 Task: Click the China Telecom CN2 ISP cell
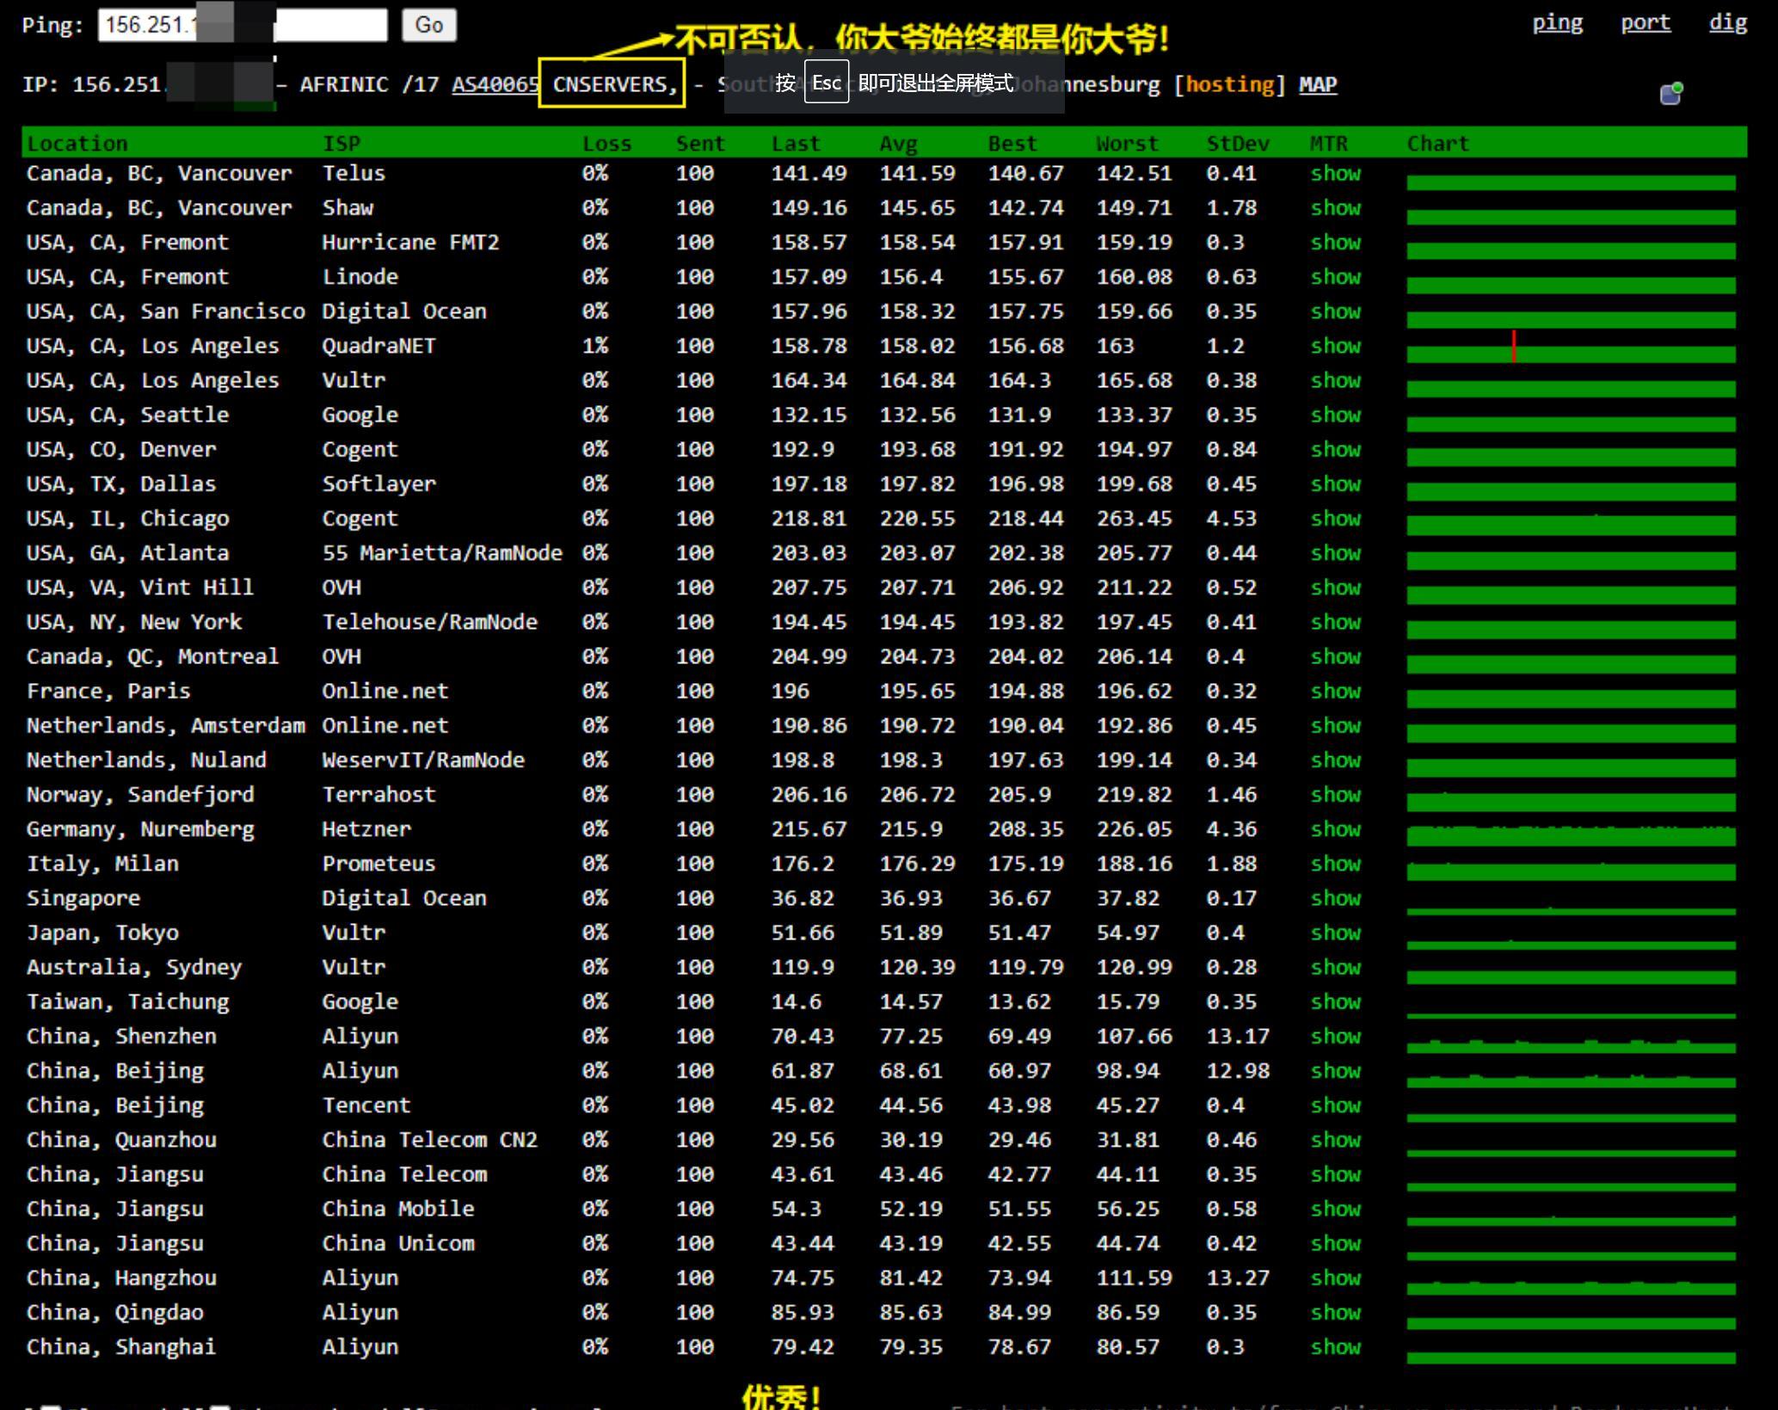(x=429, y=1139)
